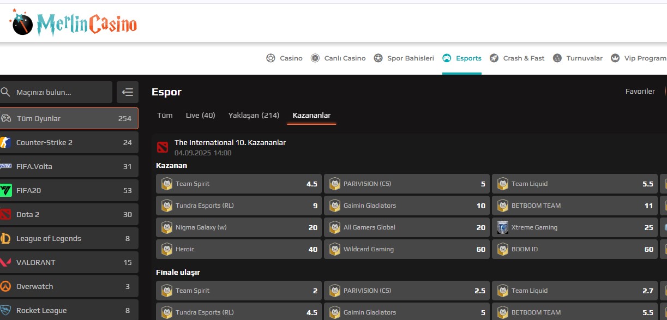The image size is (667, 320).
Task: Click the VALORANT logo icon
Action: point(5,262)
